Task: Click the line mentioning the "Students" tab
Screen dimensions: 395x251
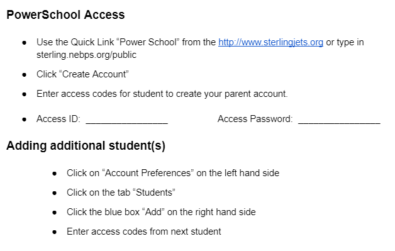Action: pyautogui.click(x=121, y=192)
